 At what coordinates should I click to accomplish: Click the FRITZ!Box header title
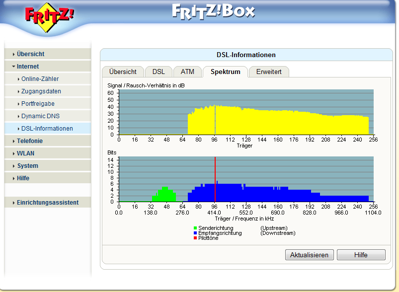pyautogui.click(x=213, y=12)
